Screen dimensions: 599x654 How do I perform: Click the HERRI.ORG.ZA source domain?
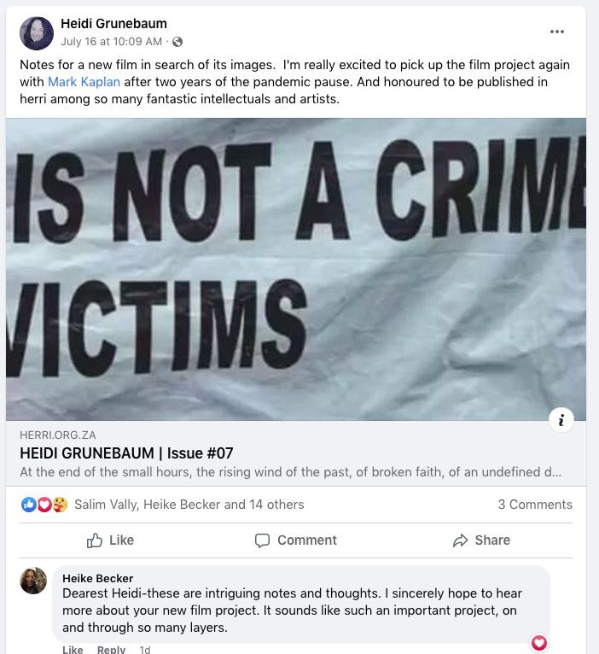point(59,435)
